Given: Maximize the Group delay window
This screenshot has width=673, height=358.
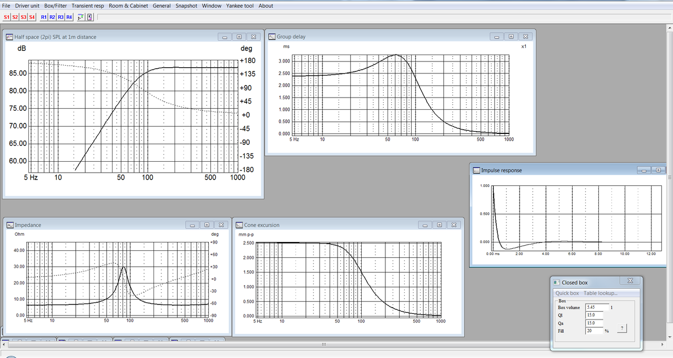Looking at the screenshot, I should click(511, 37).
